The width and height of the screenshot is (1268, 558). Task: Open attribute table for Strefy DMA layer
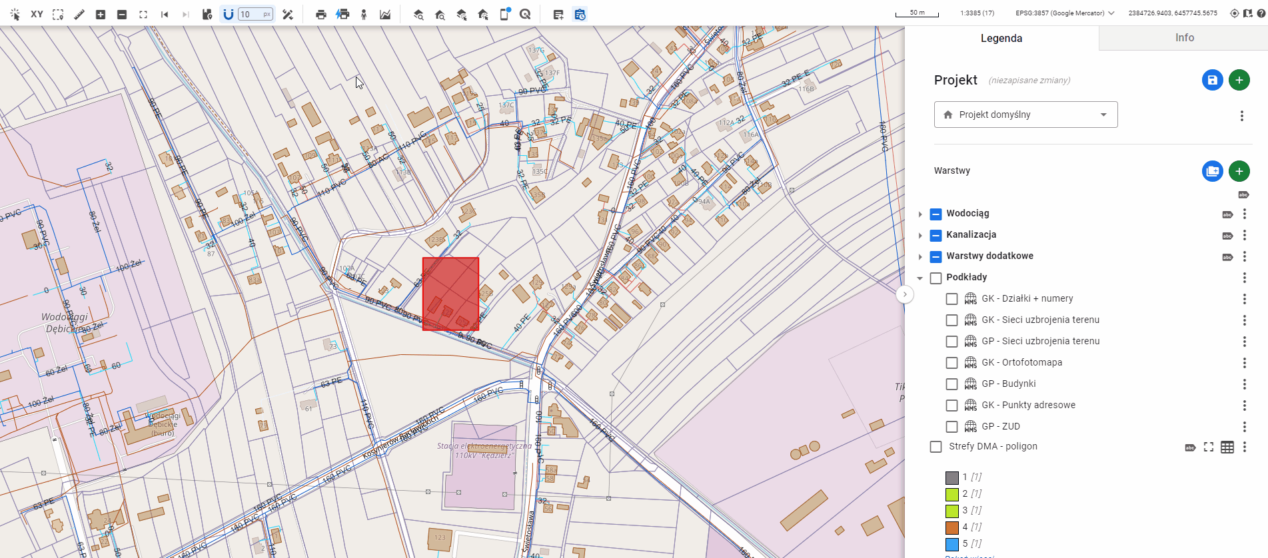[x=1227, y=447]
